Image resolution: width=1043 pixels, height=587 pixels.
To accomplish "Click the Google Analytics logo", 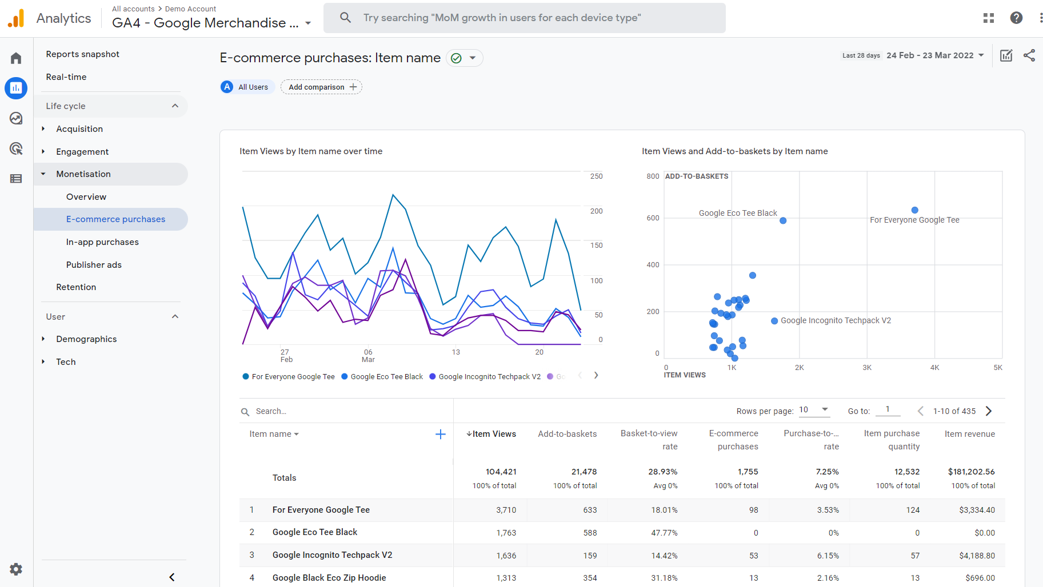I will 16,18.
